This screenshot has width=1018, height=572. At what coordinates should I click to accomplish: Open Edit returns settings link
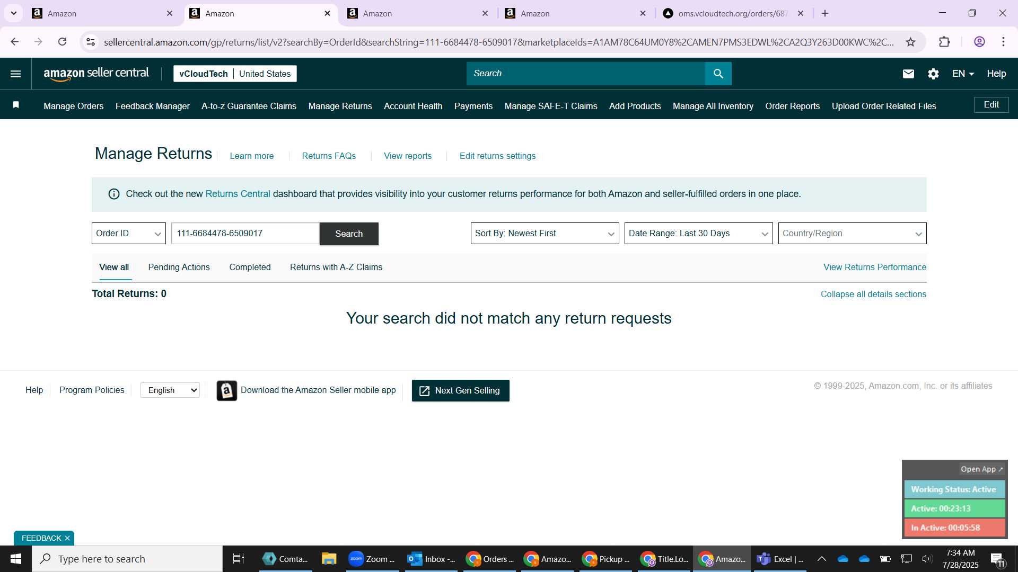coord(497,156)
